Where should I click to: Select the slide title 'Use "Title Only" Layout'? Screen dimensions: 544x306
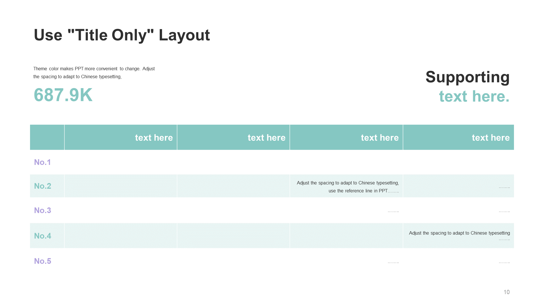click(x=122, y=35)
